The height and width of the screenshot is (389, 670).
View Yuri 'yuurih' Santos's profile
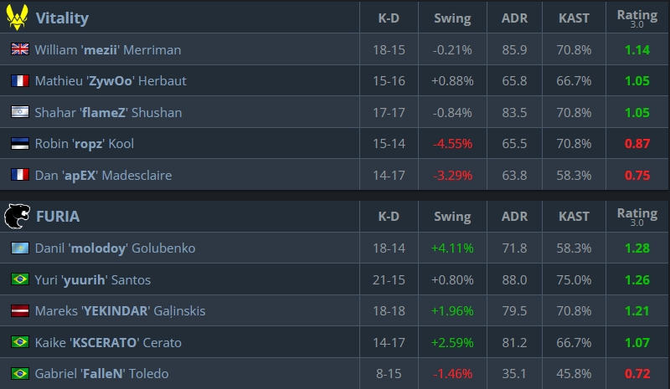92,279
